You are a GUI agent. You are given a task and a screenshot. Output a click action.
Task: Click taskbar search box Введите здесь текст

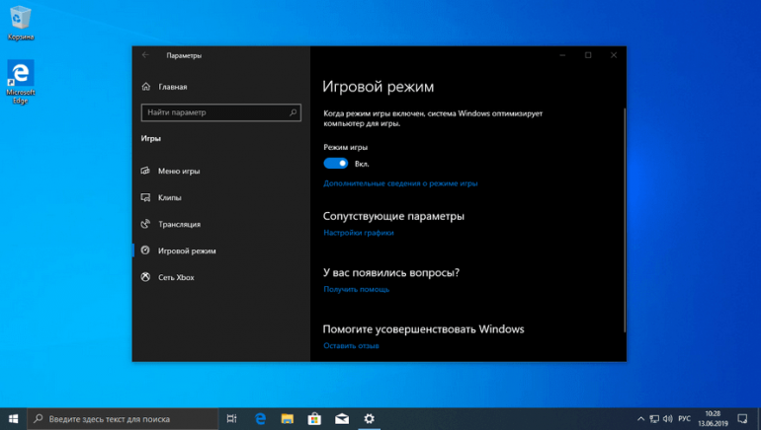pyautogui.click(x=123, y=419)
